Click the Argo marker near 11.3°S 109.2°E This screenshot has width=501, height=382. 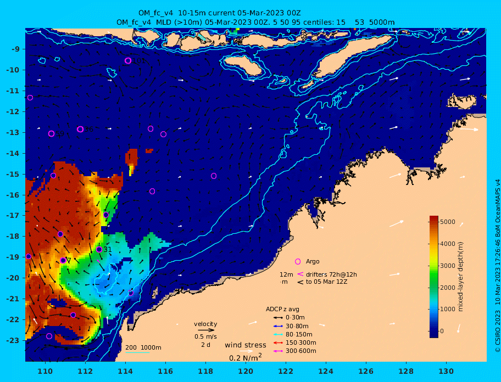point(30,98)
